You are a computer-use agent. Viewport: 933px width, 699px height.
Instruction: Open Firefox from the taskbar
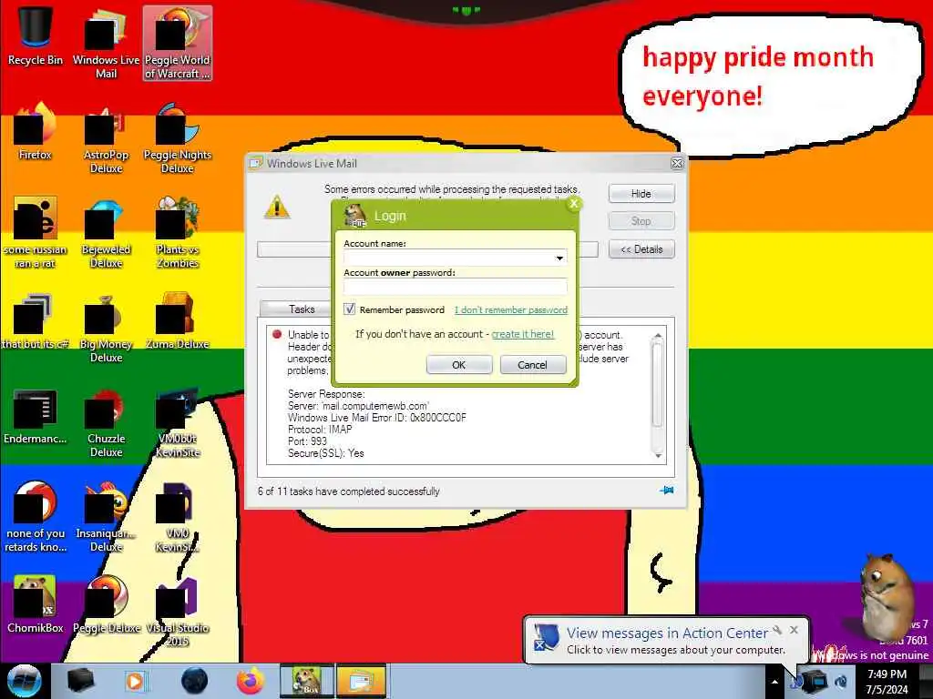[251, 681]
